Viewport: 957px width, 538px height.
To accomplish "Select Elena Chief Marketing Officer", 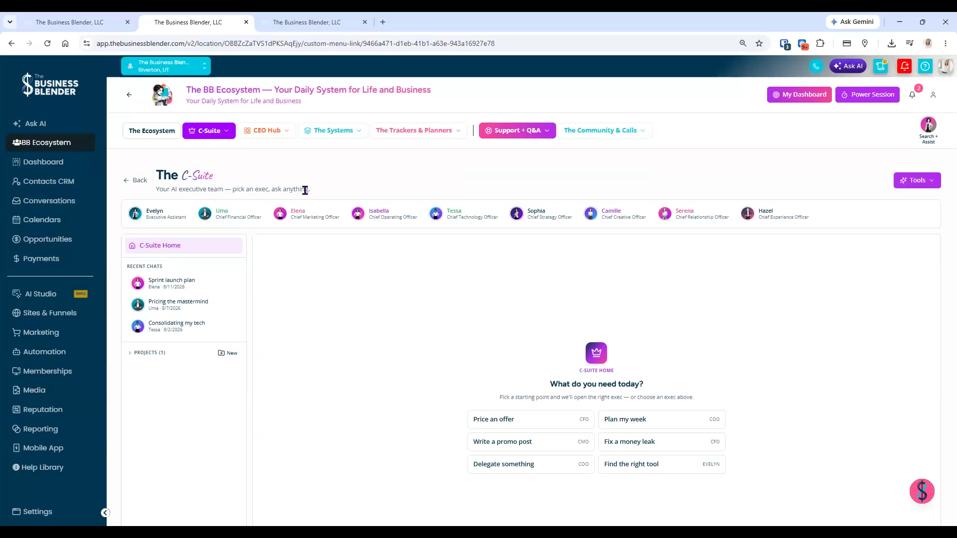I will (307, 214).
